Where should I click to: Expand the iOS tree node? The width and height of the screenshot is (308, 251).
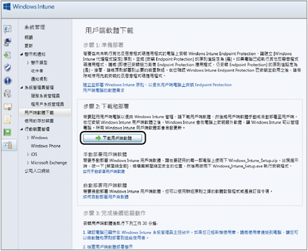28,154
